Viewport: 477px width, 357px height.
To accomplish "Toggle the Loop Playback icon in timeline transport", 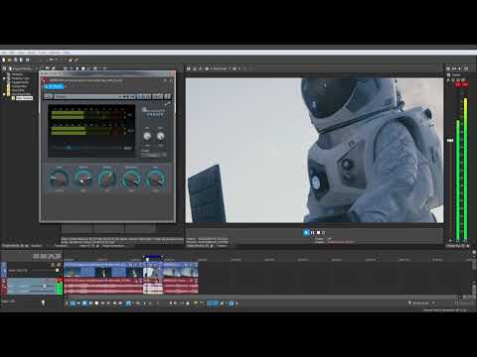I will pos(73,303).
